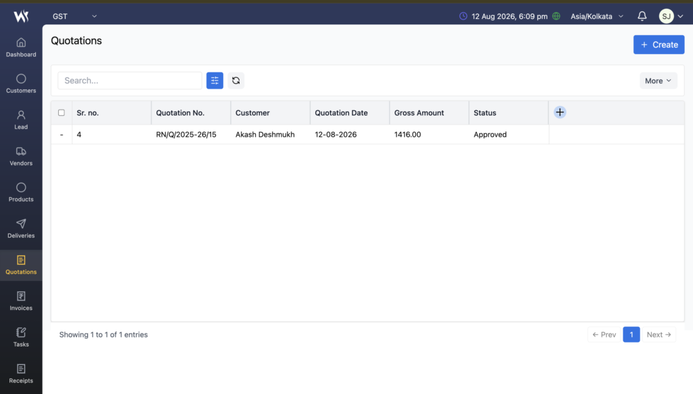Click the gross amount 1416.00

[407, 135]
